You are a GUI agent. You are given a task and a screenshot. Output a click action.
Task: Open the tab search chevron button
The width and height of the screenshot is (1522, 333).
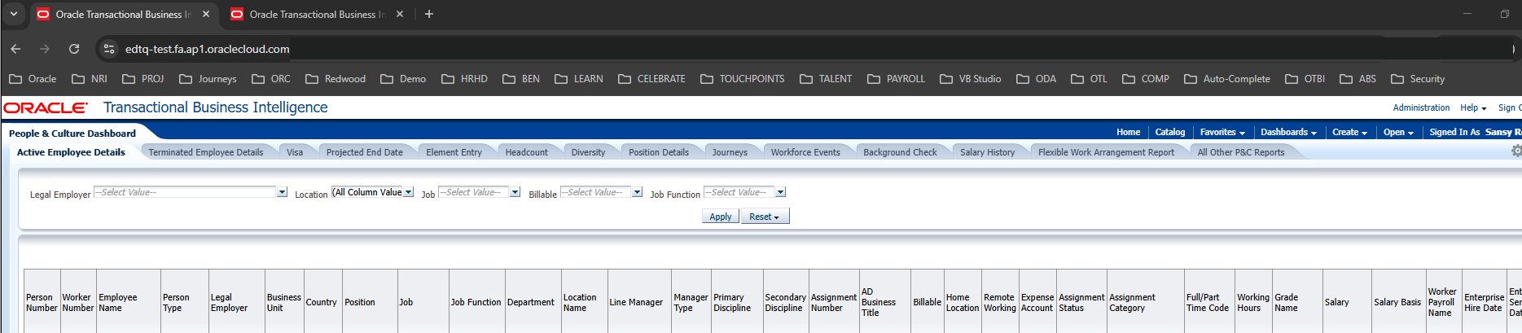pos(14,14)
